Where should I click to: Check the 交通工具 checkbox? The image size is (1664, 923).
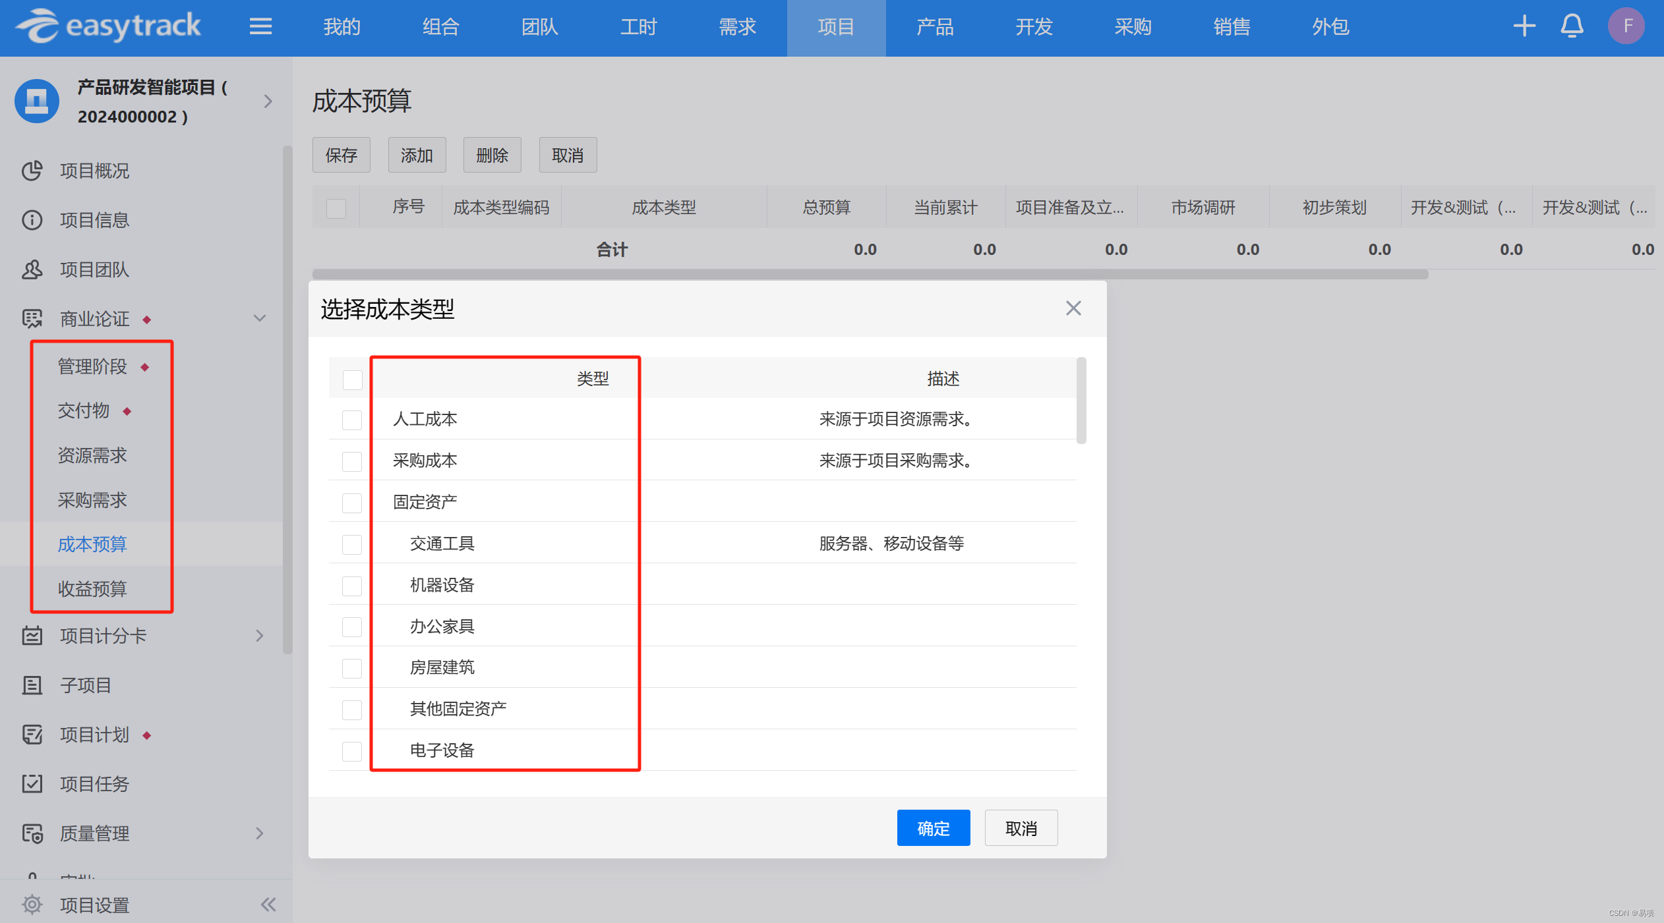(x=352, y=544)
